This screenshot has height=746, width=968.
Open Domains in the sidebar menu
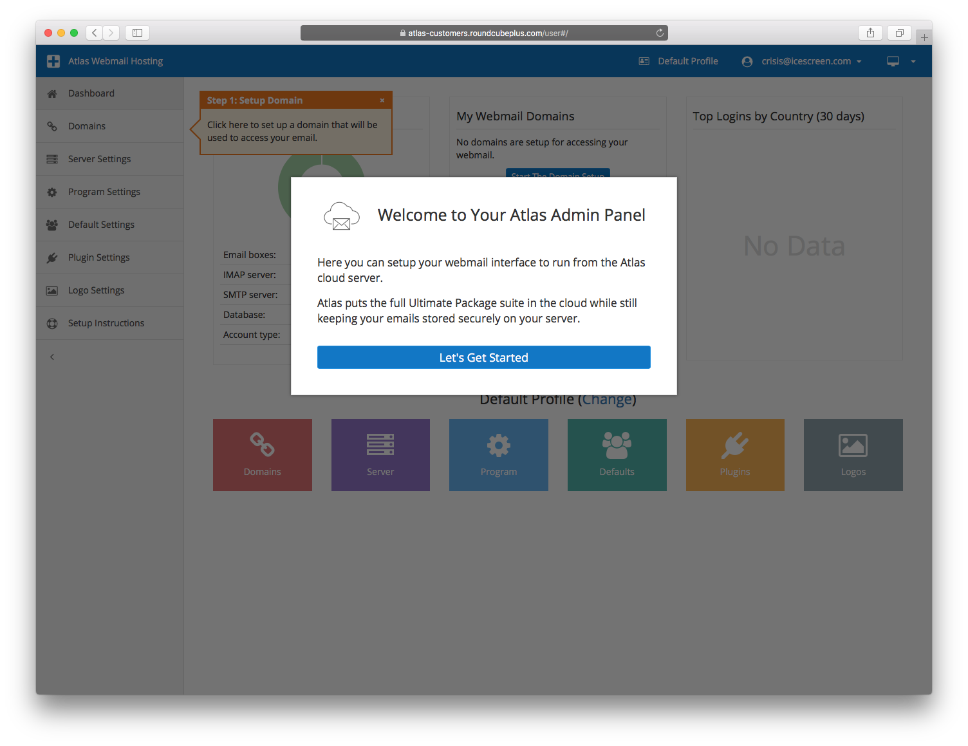[109, 126]
